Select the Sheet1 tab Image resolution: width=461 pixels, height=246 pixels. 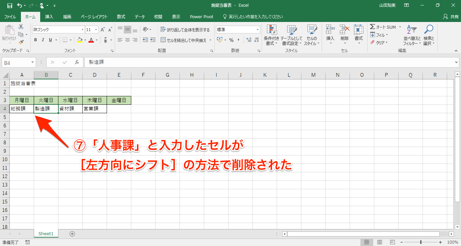(x=46, y=233)
